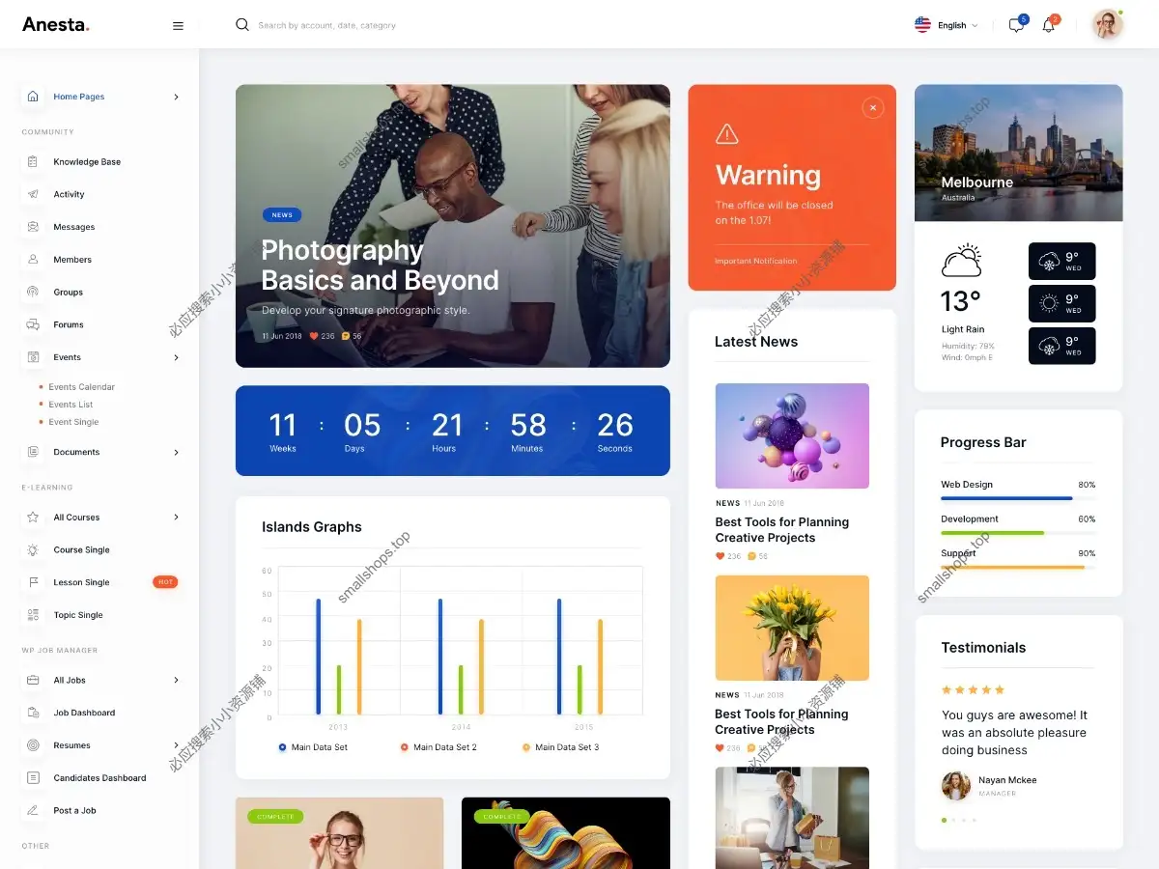This screenshot has height=869, width=1159.
Task: Dismiss the office closure Warning card
Action: pos(872,107)
